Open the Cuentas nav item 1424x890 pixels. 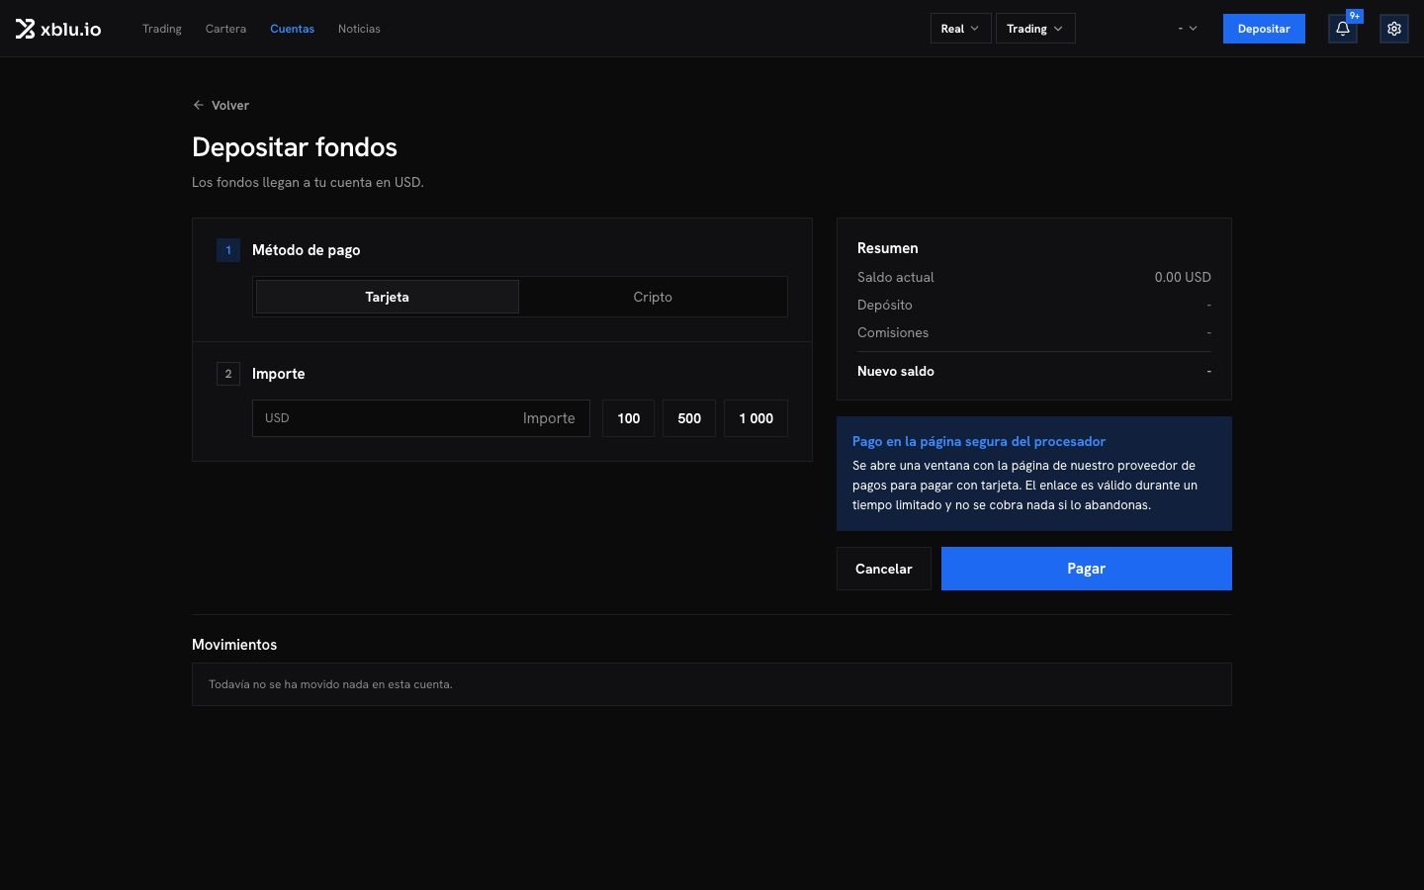coord(292,29)
